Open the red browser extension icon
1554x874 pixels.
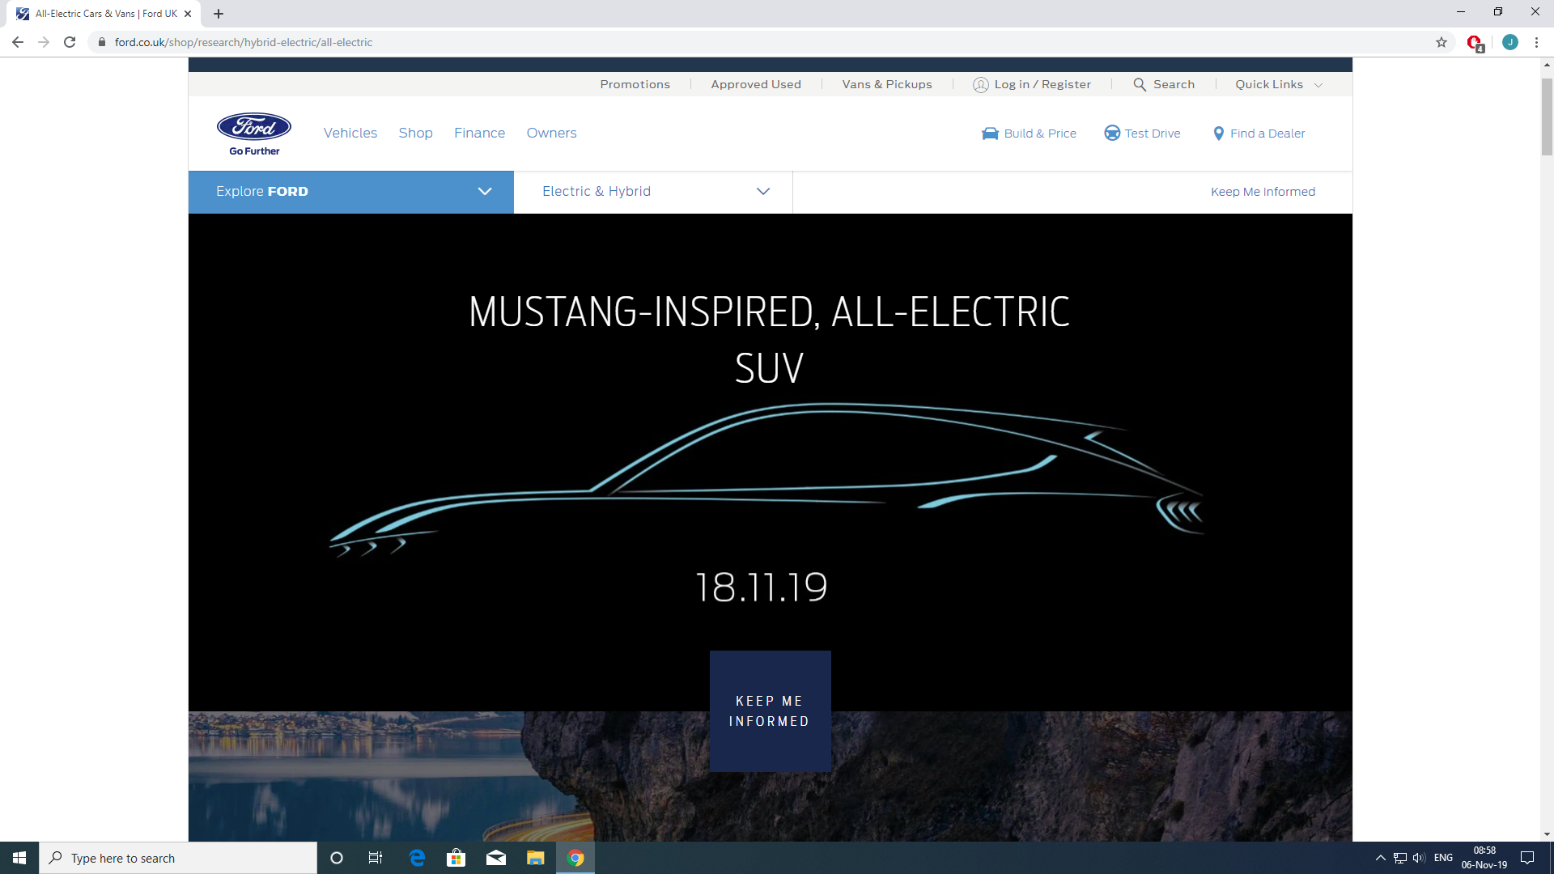(1475, 42)
